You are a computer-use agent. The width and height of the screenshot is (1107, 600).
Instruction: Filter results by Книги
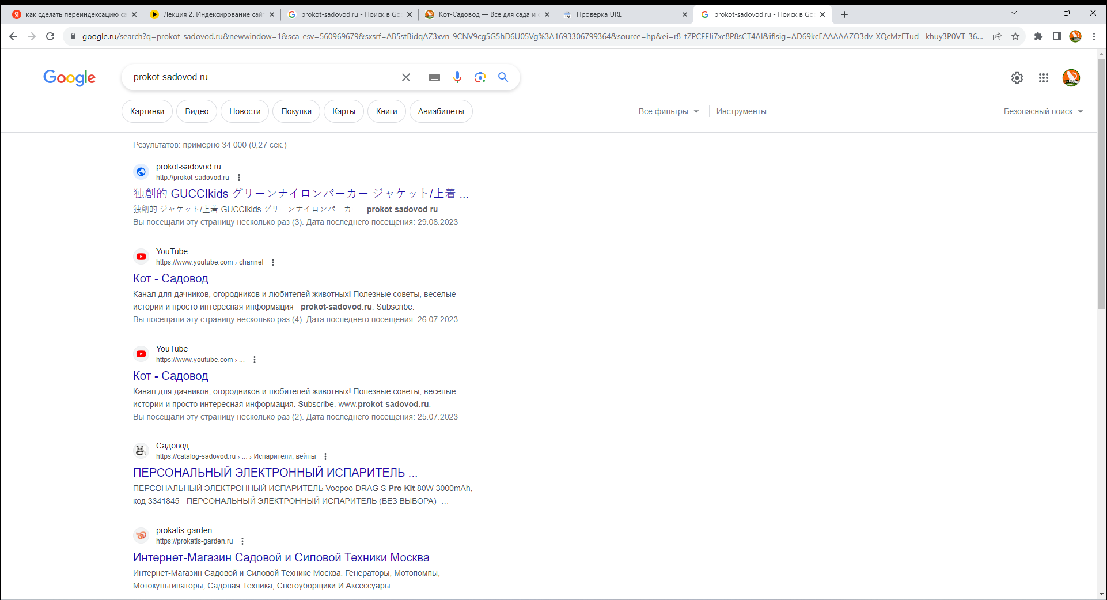386,111
